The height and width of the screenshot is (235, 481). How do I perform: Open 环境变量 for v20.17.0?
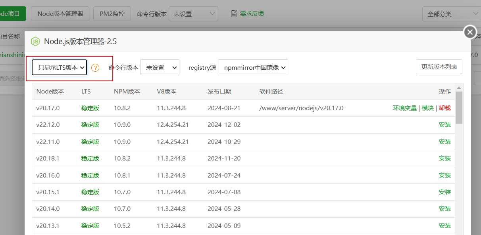click(x=405, y=108)
